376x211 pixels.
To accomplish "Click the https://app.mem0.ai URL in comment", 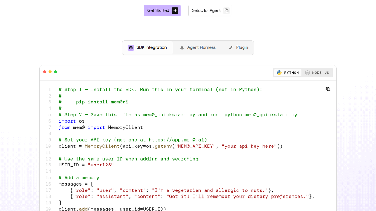I will (176, 140).
